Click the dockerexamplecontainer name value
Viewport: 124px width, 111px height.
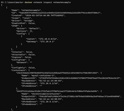[x=46, y=94]
